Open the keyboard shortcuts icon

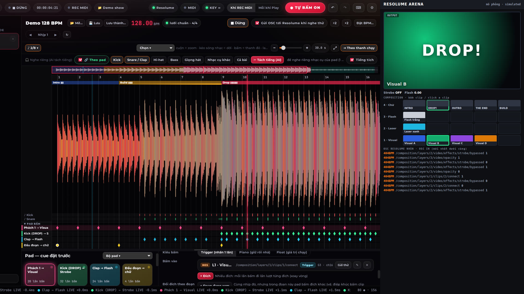(358, 8)
